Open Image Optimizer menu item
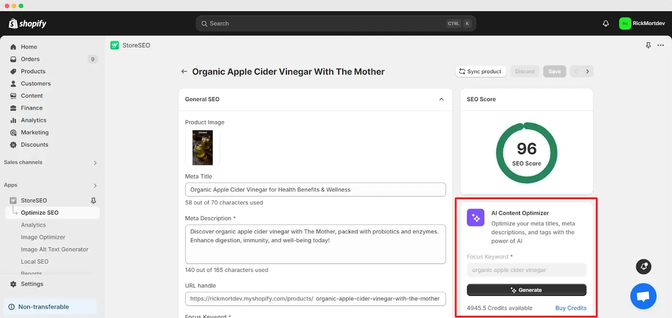Screen dimensions: 672x318 43,237
